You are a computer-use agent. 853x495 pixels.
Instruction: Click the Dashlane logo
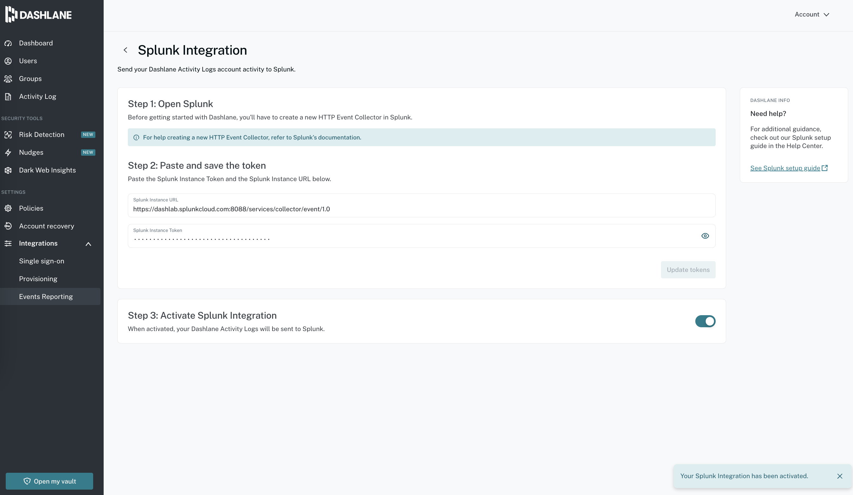[x=38, y=15]
